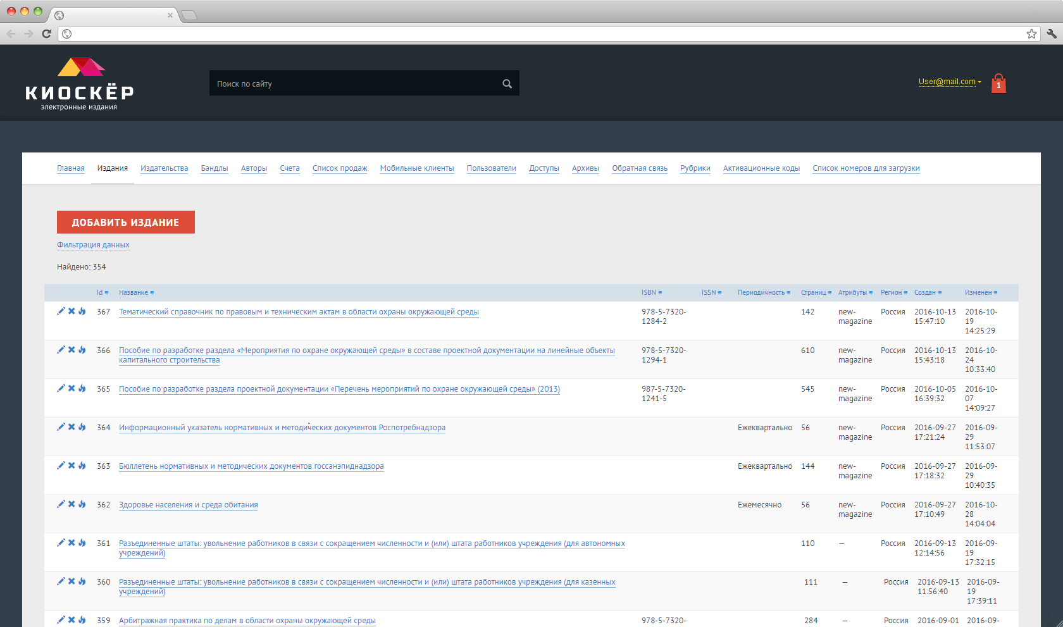Screen dimensions: 1063x627
Task: Click the edit pencil for row 364
Action: coord(61,427)
